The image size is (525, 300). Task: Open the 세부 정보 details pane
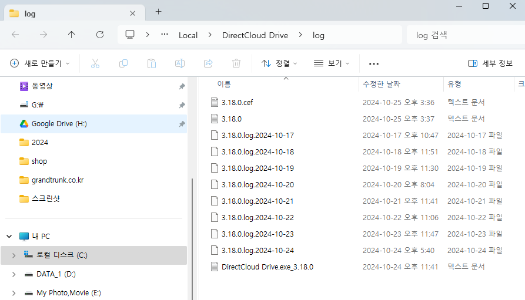coord(490,63)
